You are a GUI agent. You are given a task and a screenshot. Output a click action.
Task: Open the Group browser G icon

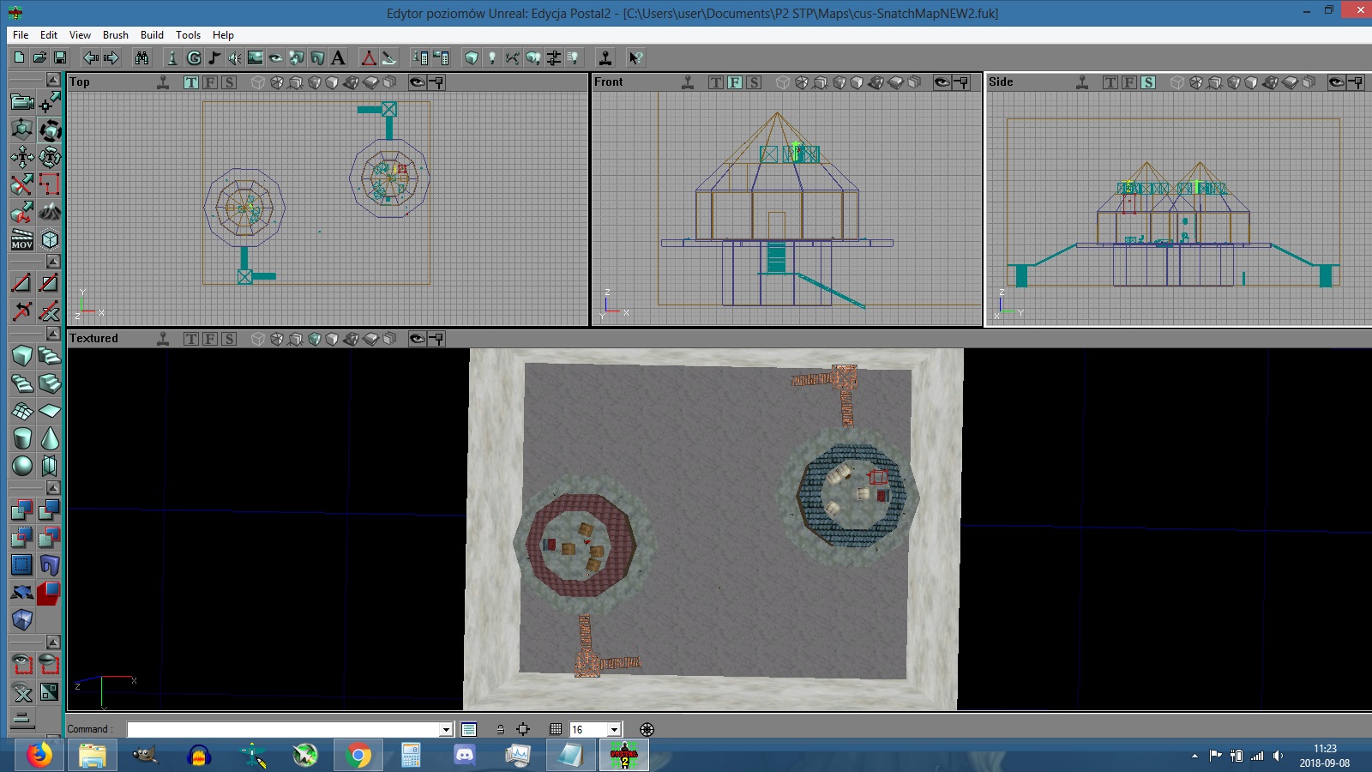tap(194, 57)
